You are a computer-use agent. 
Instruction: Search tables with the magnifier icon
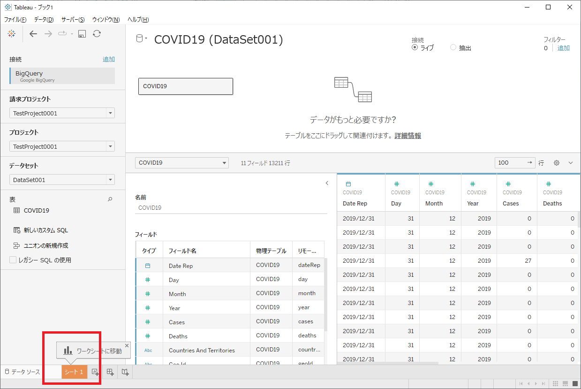tap(110, 199)
